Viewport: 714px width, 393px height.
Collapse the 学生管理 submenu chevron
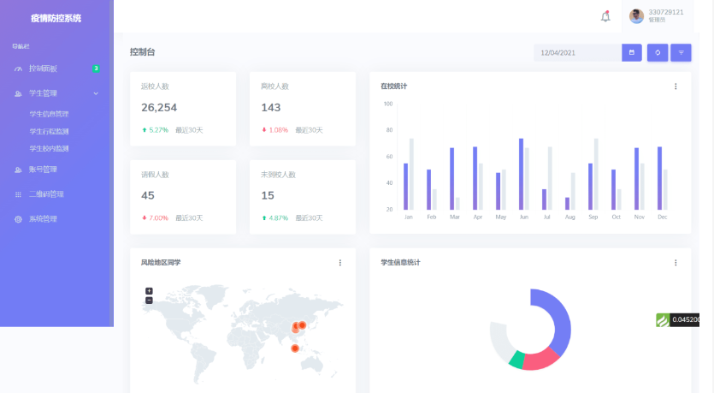[96, 93]
